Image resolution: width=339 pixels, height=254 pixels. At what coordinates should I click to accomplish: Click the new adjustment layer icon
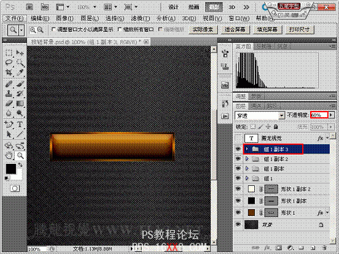click(x=290, y=248)
